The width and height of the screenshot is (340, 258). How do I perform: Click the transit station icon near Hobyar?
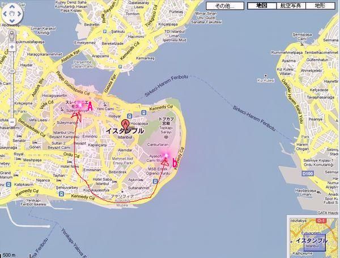point(130,116)
